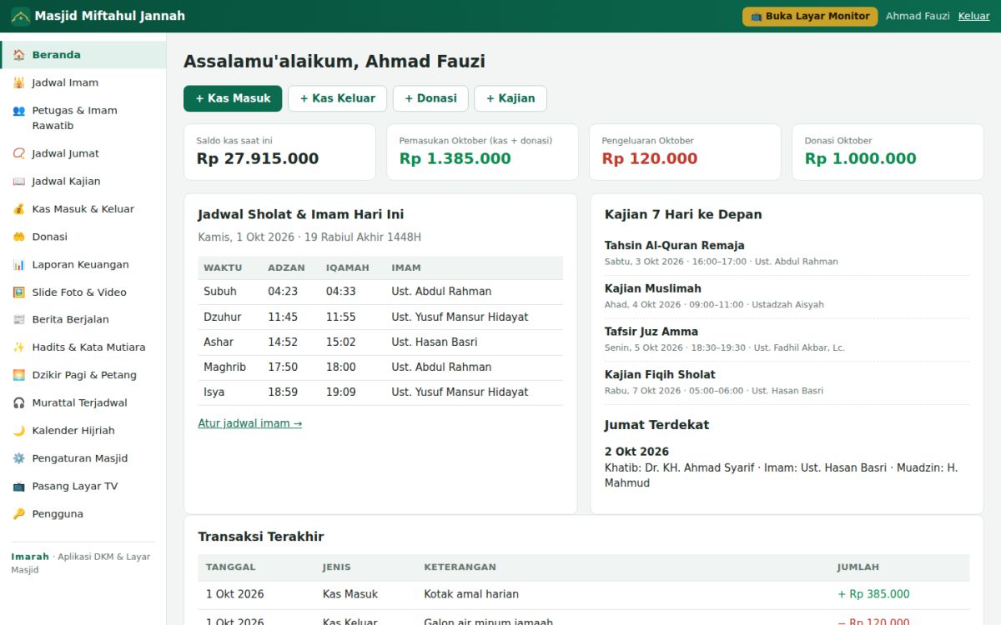The image size is (1001, 625).
Task: Click the key icon beside Pengguna
Action: pyautogui.click(x=18, y=513)
